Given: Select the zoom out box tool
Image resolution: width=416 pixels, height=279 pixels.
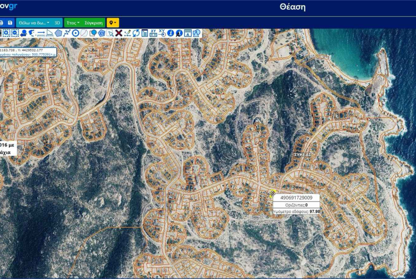Looking at the screenshot, I should point(15,33).
